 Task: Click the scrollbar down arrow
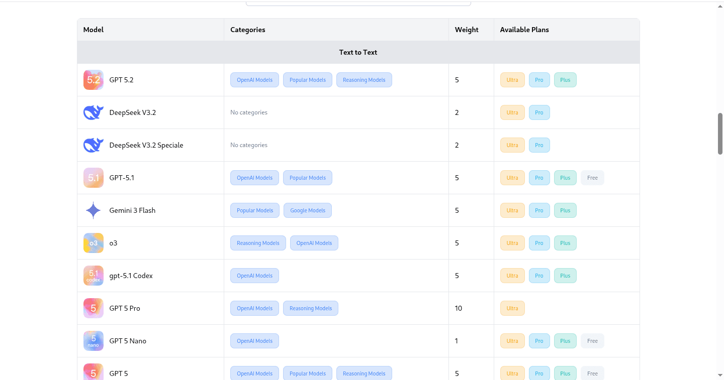coord(720,375)
